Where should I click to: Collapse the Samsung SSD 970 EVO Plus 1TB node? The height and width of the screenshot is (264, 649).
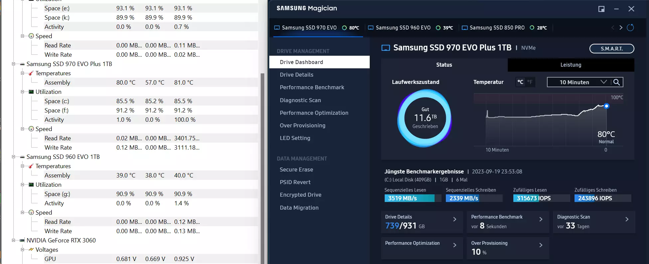14,64
